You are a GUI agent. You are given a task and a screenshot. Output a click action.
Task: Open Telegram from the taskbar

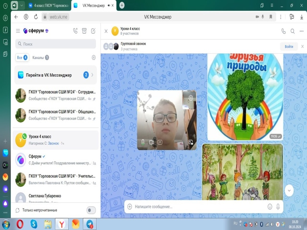click(89, 224)
